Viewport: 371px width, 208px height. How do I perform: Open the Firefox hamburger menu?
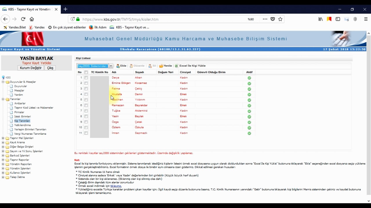(x=366, y=19)
